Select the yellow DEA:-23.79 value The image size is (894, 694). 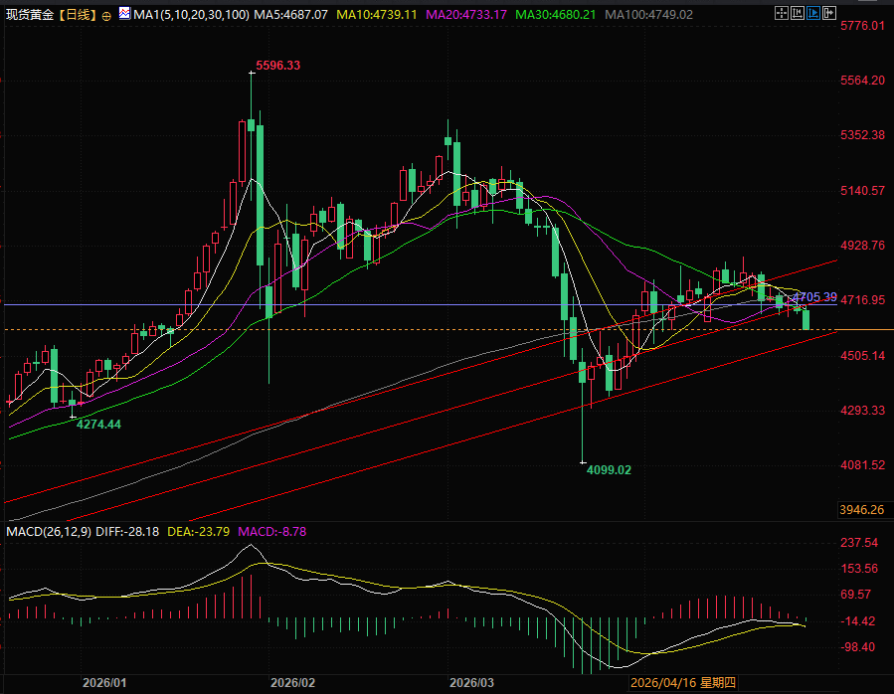199,532
